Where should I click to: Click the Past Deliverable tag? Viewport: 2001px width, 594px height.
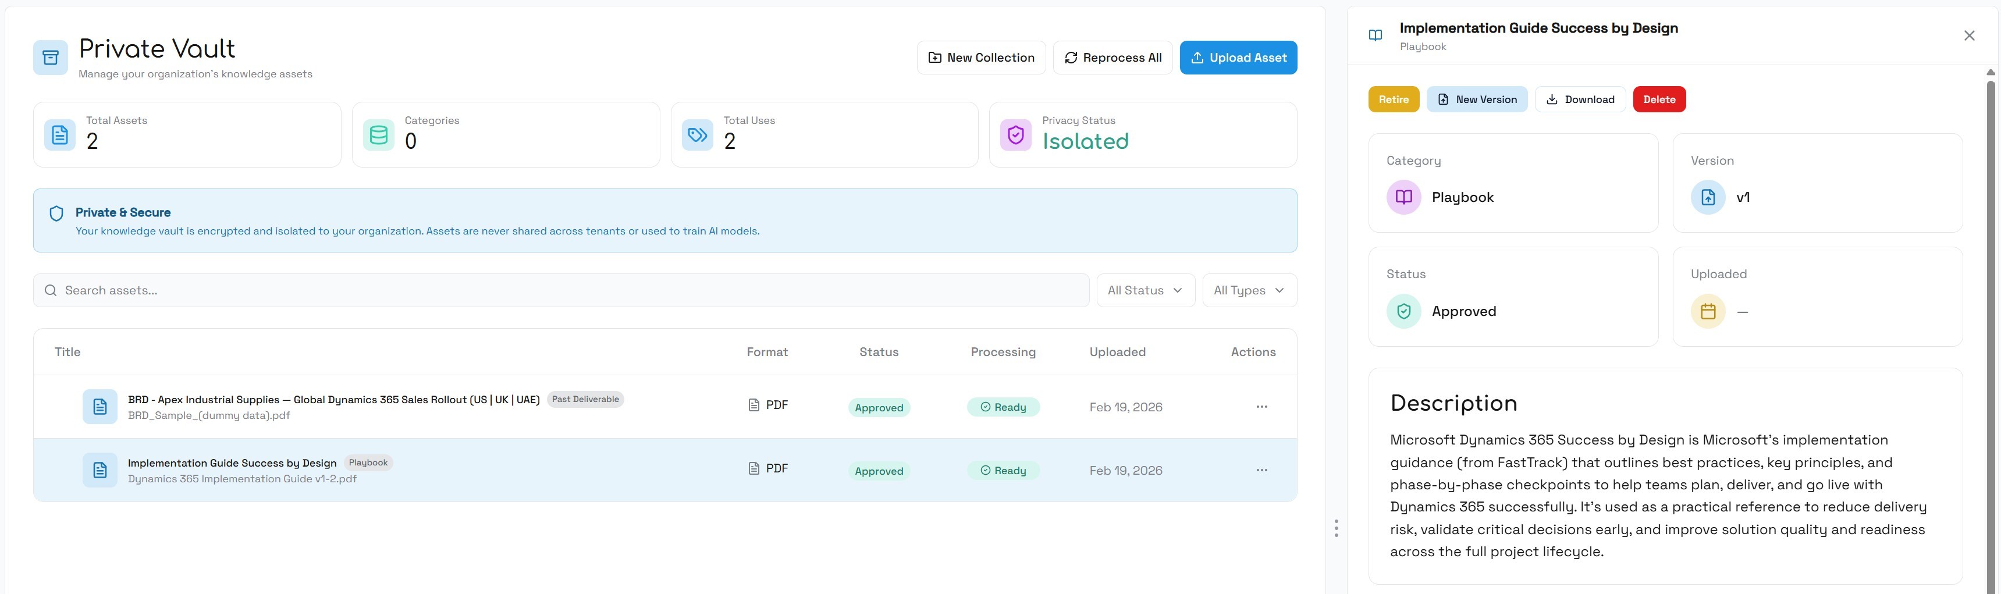tap(585, 399)
